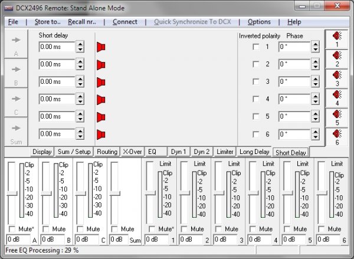Image resolution: width=354 pixels, height=259 pixels.
Task: Open the Recall nr.. menu
Action: 82,22
